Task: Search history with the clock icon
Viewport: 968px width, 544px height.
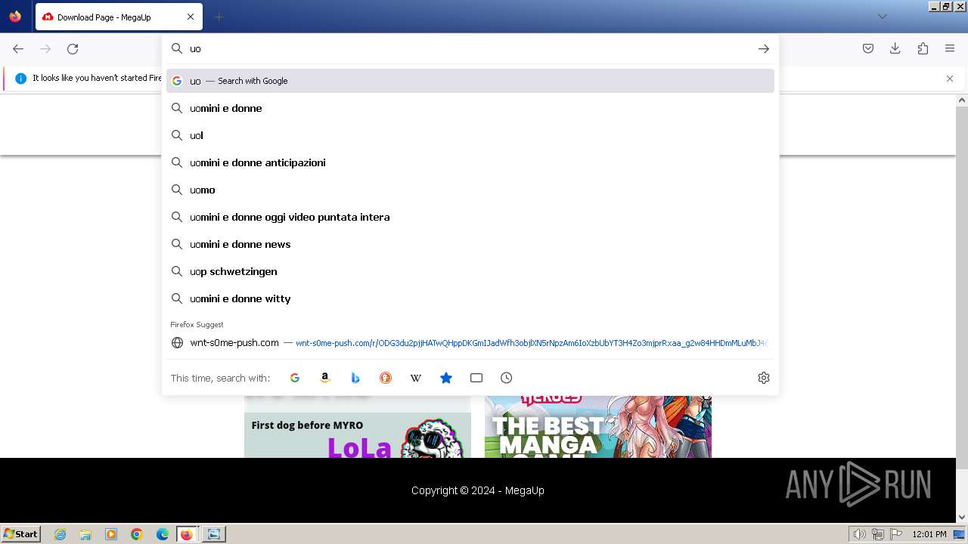Action: click(x=507, y=378)
